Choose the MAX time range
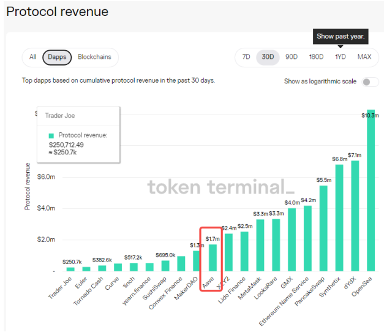Image resolution: width=384 pixels, height=332 pixels. tap(364, 57)
